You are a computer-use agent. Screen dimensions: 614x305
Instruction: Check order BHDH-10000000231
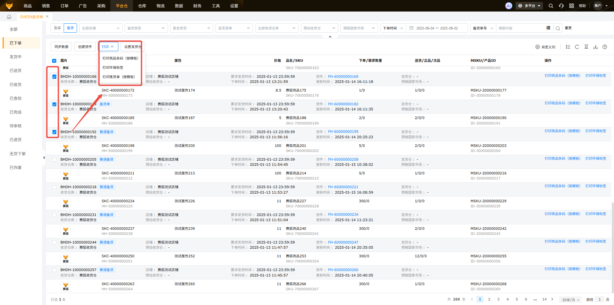tap(54, 215)
